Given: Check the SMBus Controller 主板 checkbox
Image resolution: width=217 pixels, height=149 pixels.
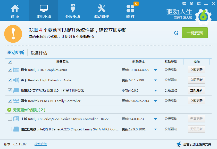Looking at the screenshot, I should (x=10, y=119).
